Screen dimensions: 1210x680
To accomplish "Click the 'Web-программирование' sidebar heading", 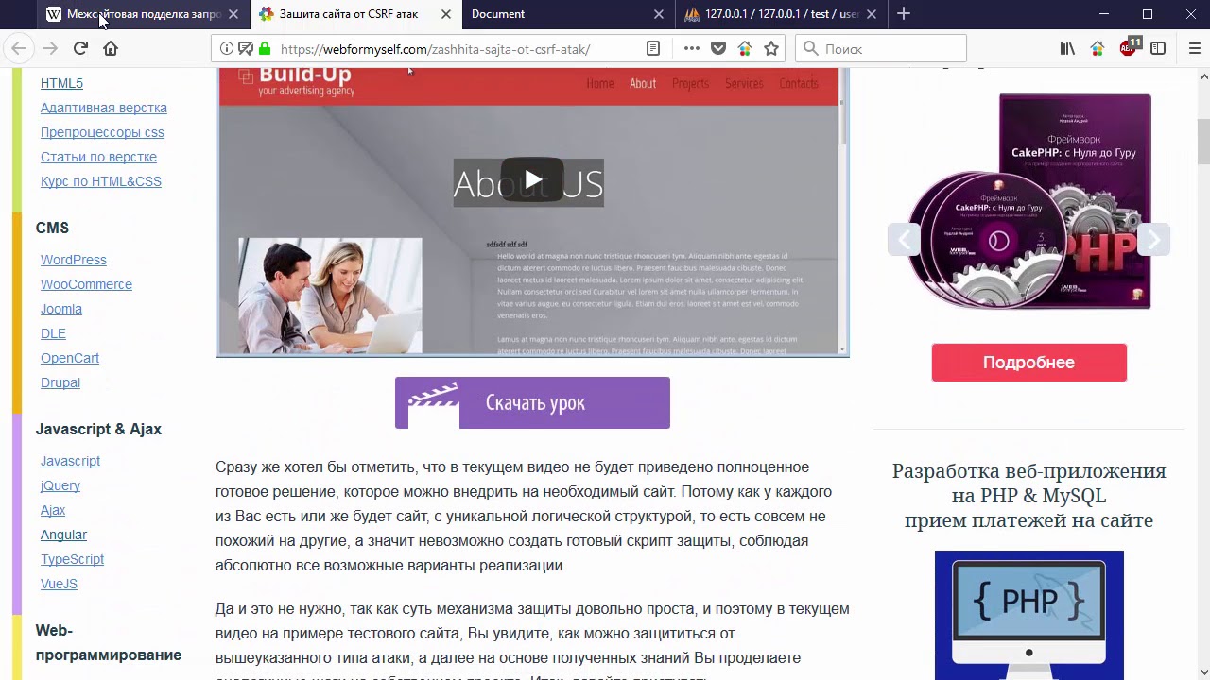I will click(109, 642).
